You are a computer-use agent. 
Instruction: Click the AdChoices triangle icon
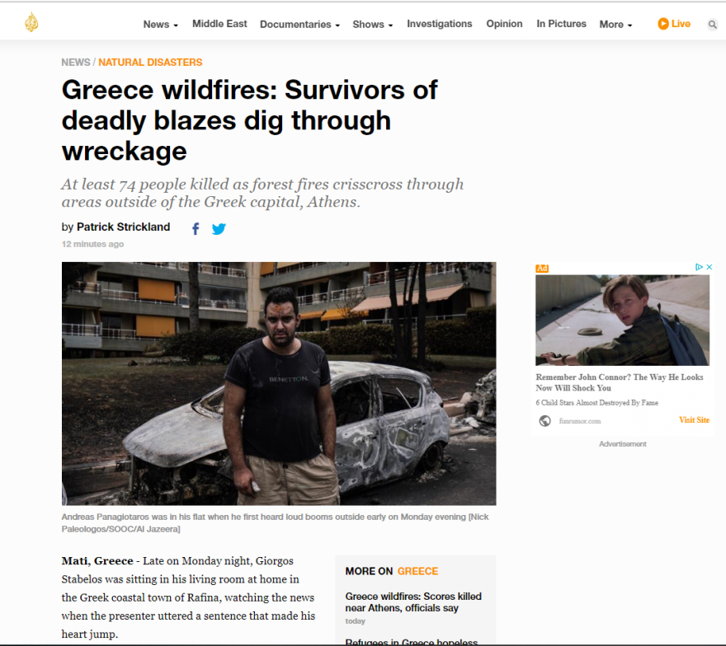click(x=699, y=267)
